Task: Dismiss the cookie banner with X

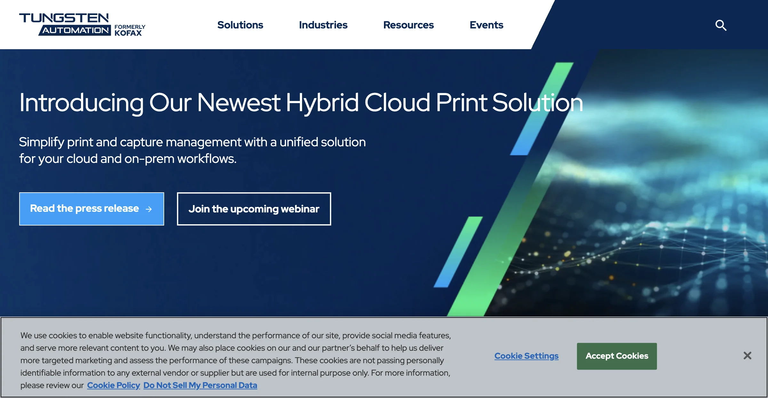Action: [747, 356]
